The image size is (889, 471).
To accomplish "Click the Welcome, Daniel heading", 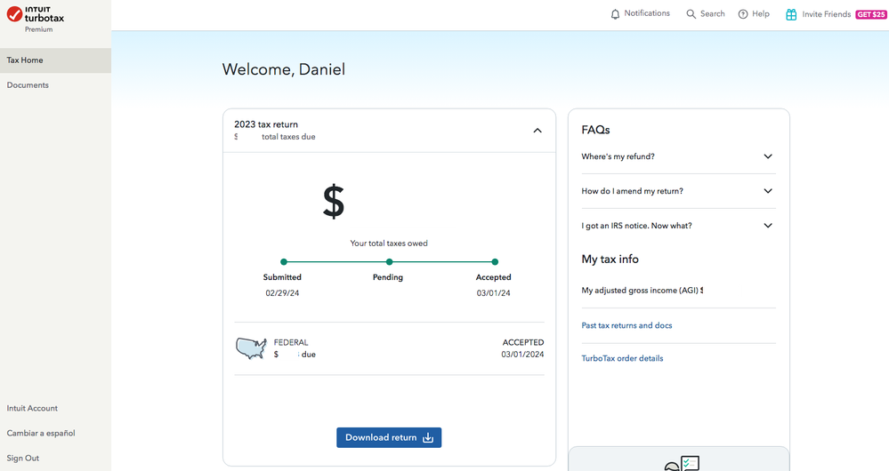I will pyautogui.click(x=284, y=69).
